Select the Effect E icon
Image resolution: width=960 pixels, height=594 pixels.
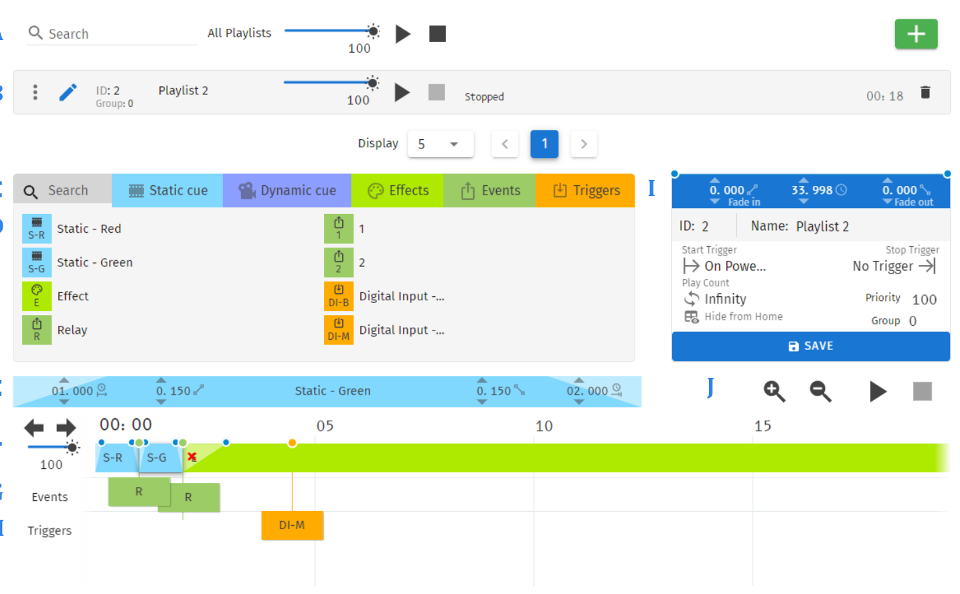click(37, 296)
